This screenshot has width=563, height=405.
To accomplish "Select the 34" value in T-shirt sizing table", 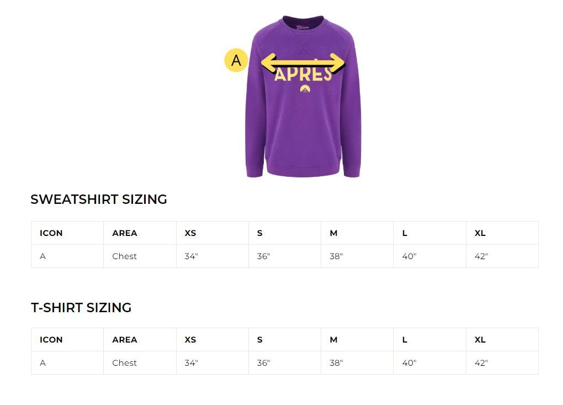I will 191,363.
